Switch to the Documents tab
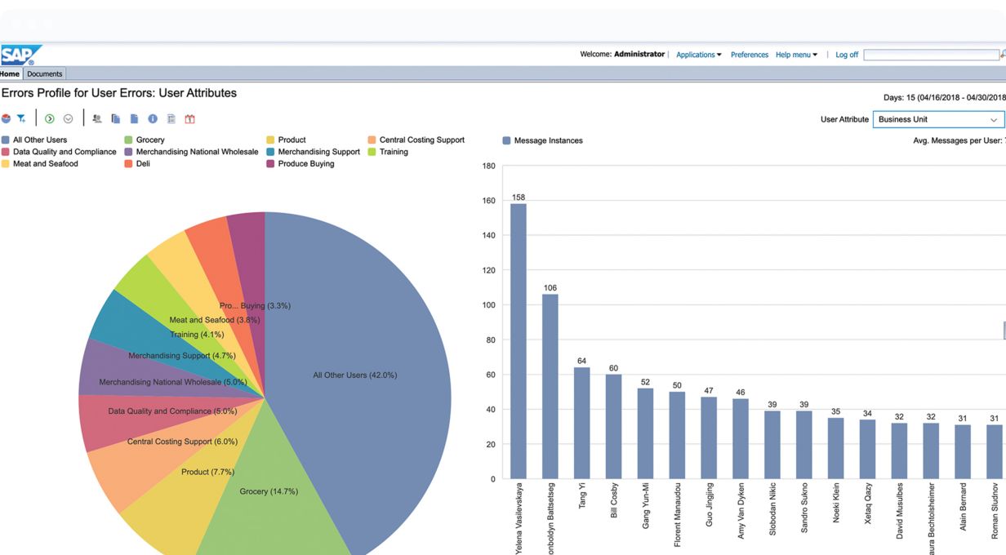Screen dimensions: 1006x555 click(44, 74)
